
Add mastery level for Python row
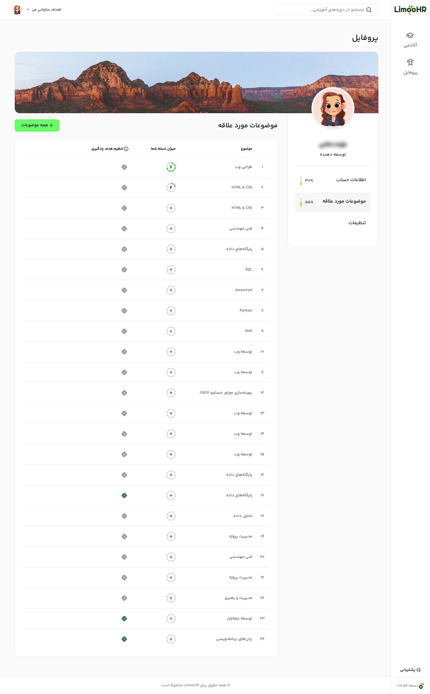tap(171, 311)
